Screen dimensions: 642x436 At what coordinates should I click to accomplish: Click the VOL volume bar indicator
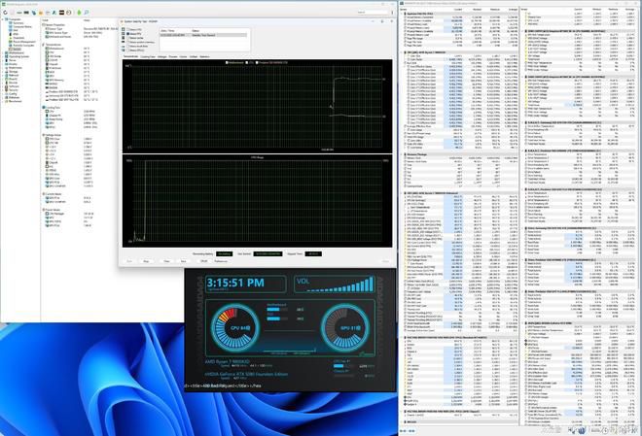[x=335, y=284]
